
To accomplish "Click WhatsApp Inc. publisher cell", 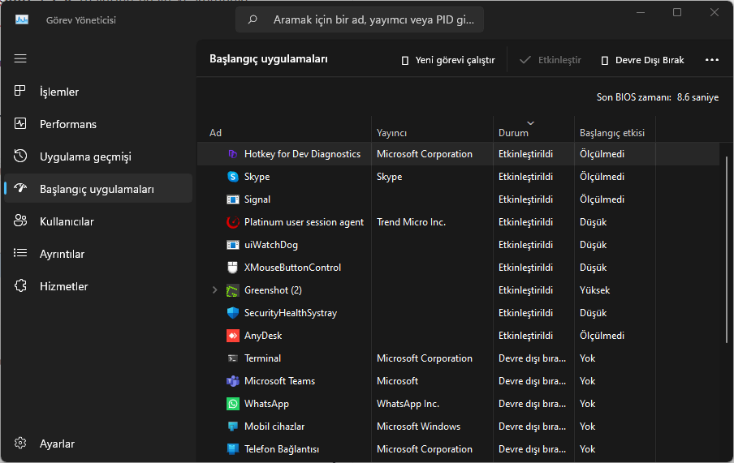I will coord(408,404).
